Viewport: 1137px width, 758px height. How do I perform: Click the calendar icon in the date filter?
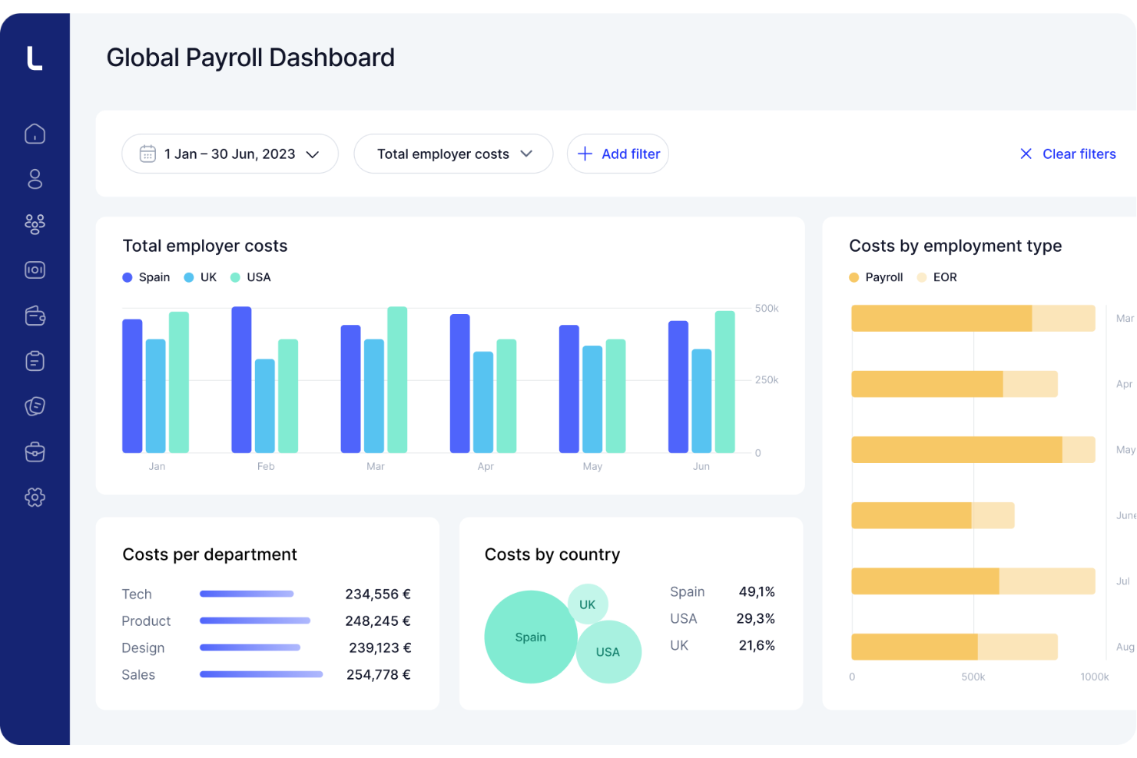148,154
